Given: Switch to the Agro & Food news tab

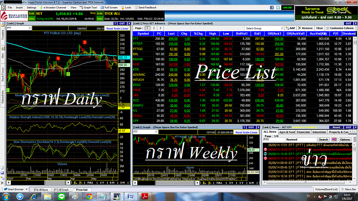Looking at the screenshot, I should 287,132.
